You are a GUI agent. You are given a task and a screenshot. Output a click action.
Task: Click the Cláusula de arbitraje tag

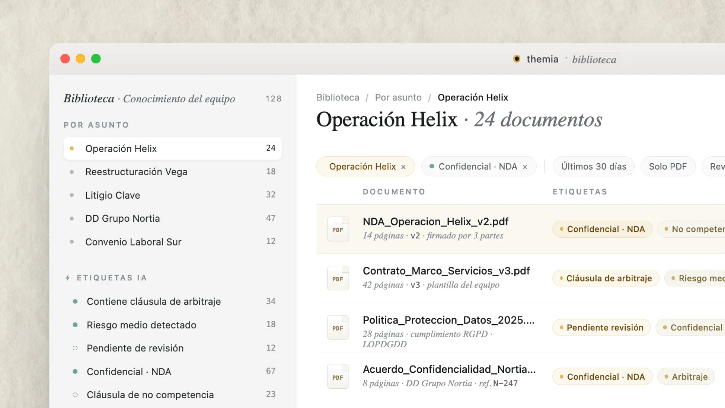coord(606,278)
